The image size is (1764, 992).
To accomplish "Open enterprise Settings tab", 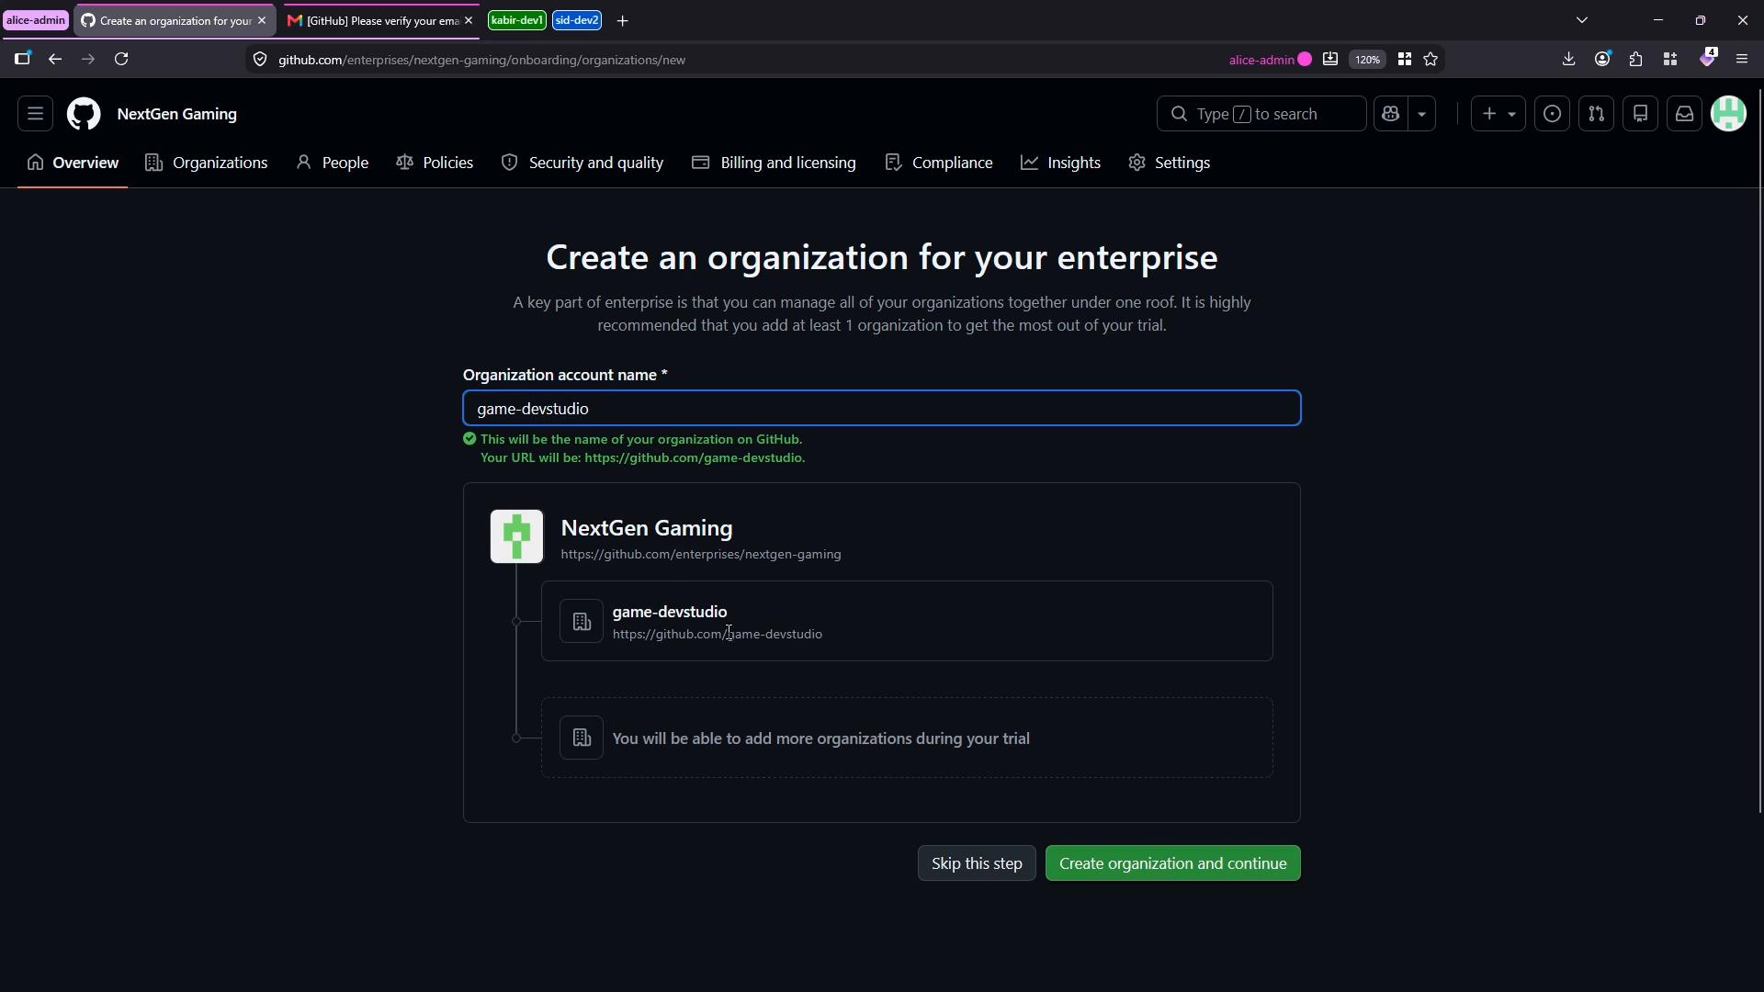I will point(1170,163).
